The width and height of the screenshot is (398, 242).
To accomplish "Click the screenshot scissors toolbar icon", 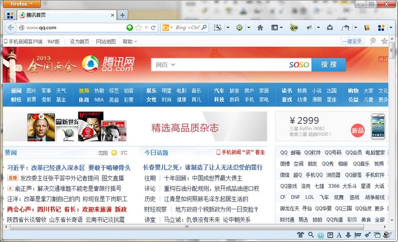I will 217,28.
